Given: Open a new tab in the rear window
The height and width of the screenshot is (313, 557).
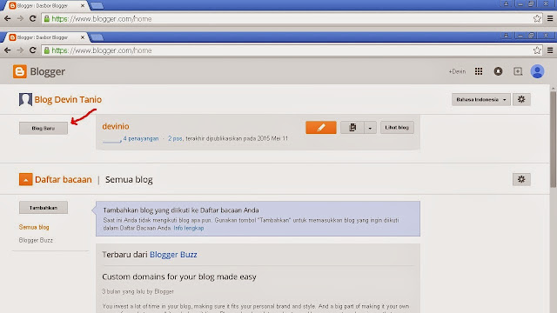Looking at the screenshot, I should 97,6.
